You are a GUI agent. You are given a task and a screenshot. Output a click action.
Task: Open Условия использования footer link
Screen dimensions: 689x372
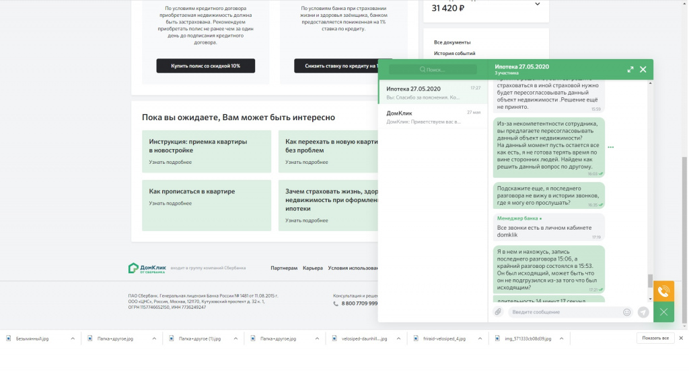[x=353, y=268]
